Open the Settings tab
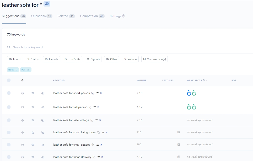Image resolution: width=253 pixels, height=161 pixels. [x=117, y=16]
